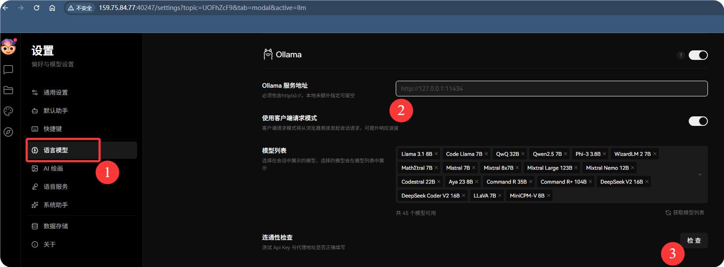Image resolution: width=724 pixels, height=267 pixels.
Task: Remove Command R+ 104B tag
Action: [590, 182]
